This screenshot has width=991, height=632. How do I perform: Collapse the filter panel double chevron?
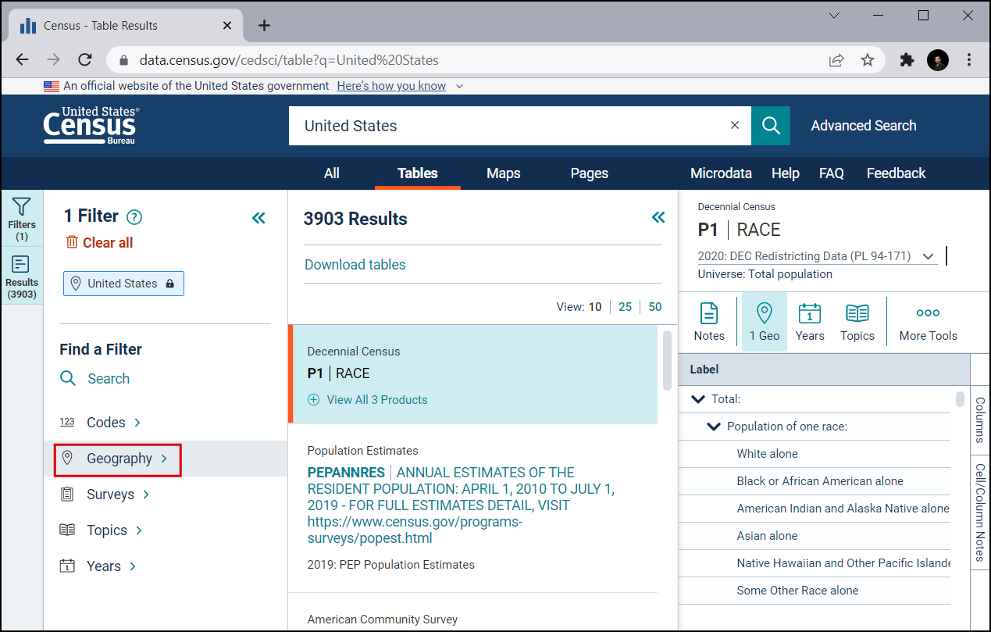[258, 218]
